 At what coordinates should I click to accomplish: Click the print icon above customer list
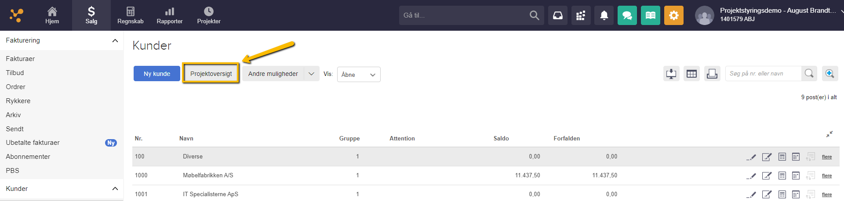pyautogui.click(x=712, y=74)
